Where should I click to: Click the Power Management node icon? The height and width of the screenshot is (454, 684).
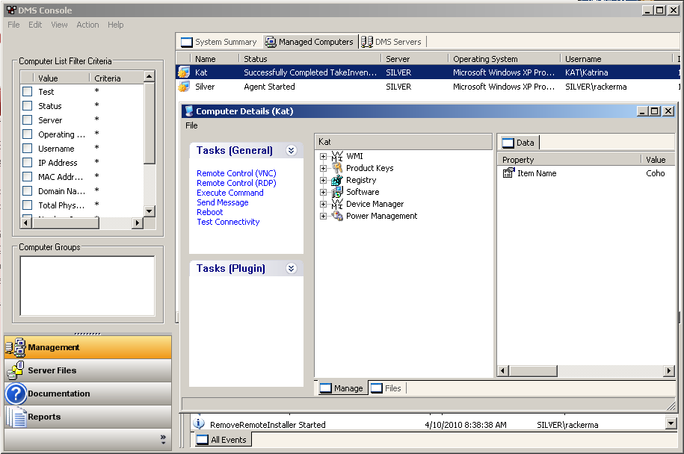click(337, 216)
